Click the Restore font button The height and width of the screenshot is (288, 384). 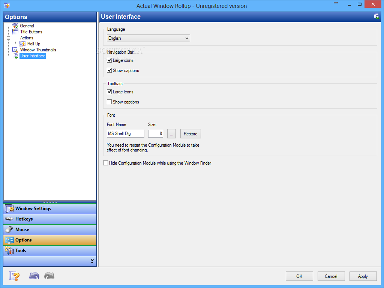[x=190, y=134]
